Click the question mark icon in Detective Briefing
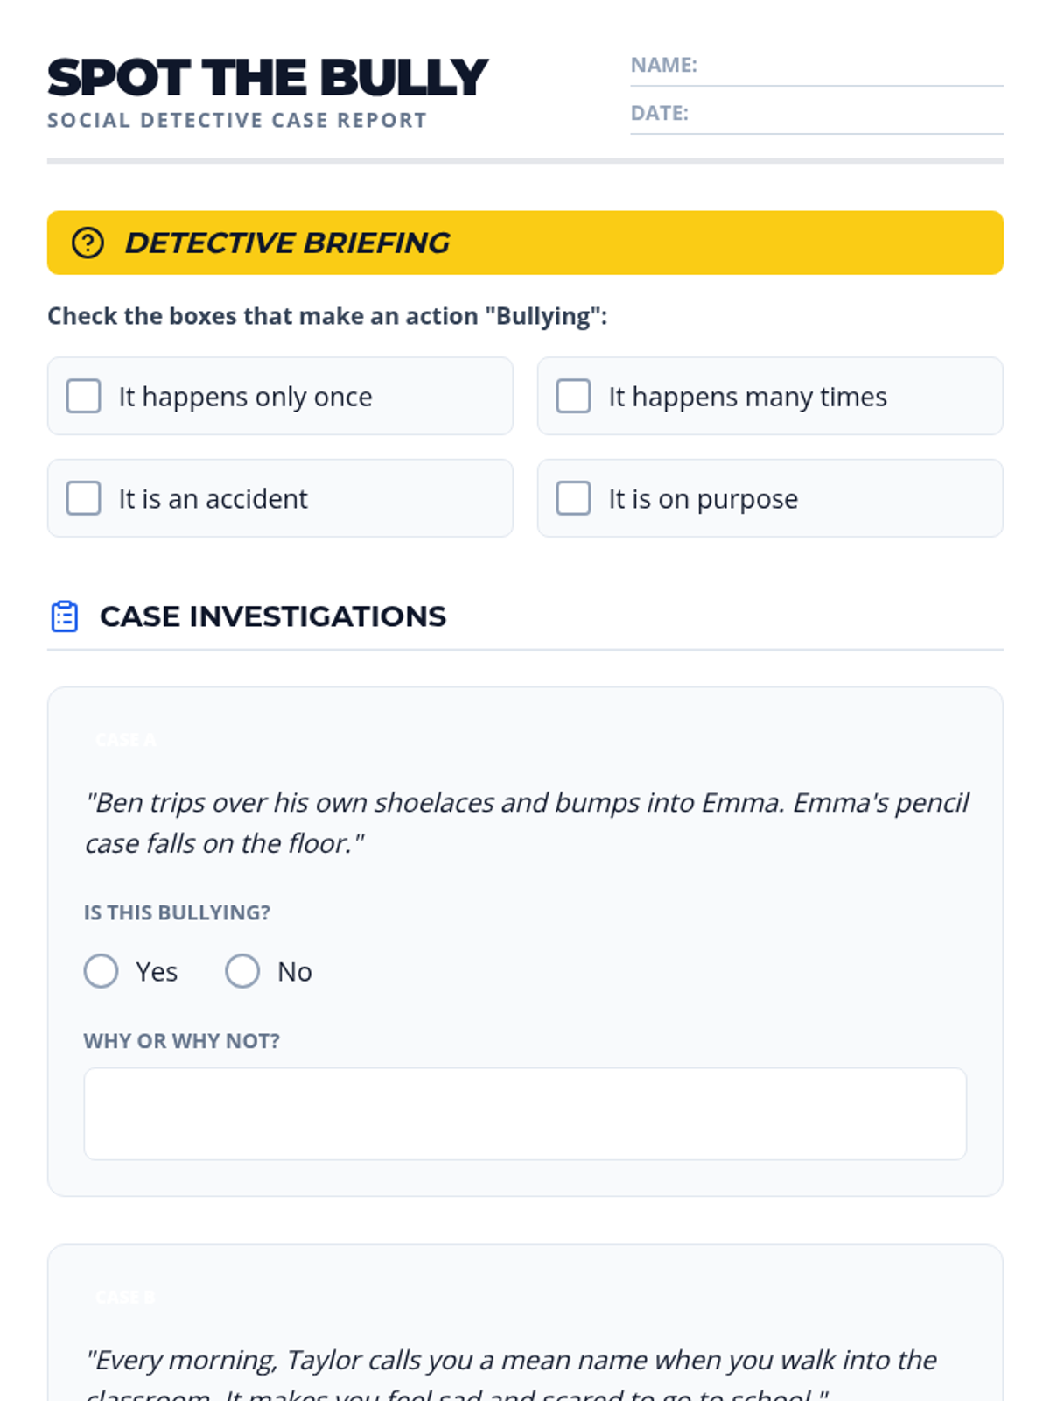This screenshot has height=1401, width=1050. pos(87,243)
